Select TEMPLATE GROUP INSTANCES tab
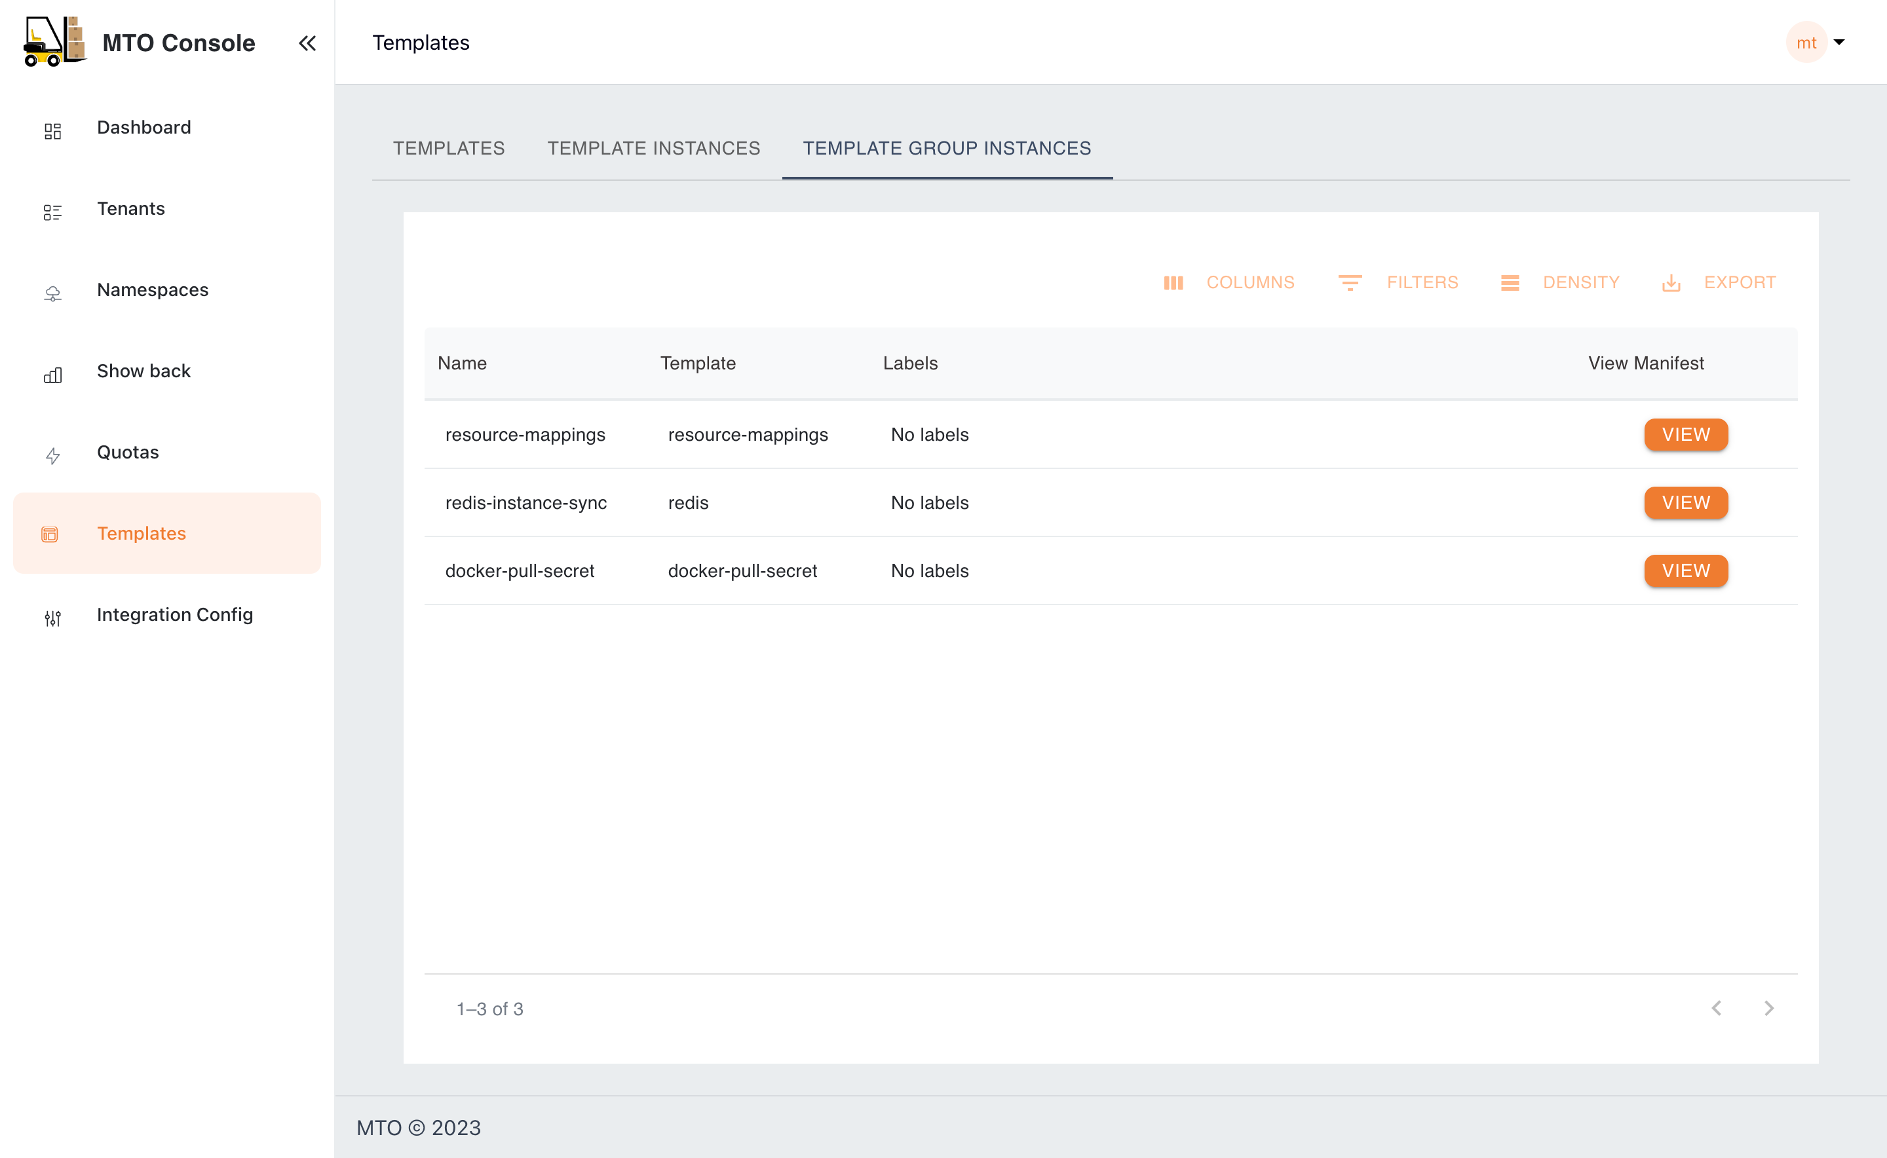Viewport: 1887px width, 1158px height. point(947,148)
